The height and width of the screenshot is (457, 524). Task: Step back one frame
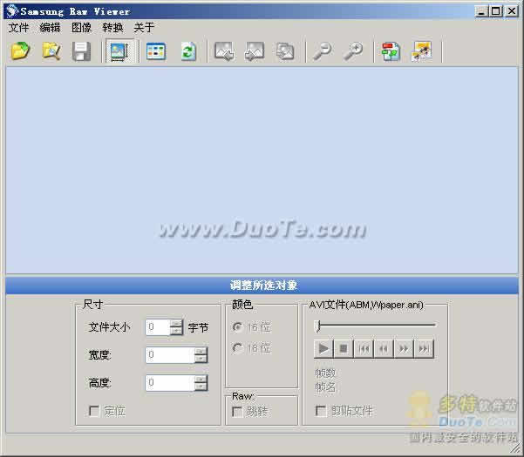[384, 349]
